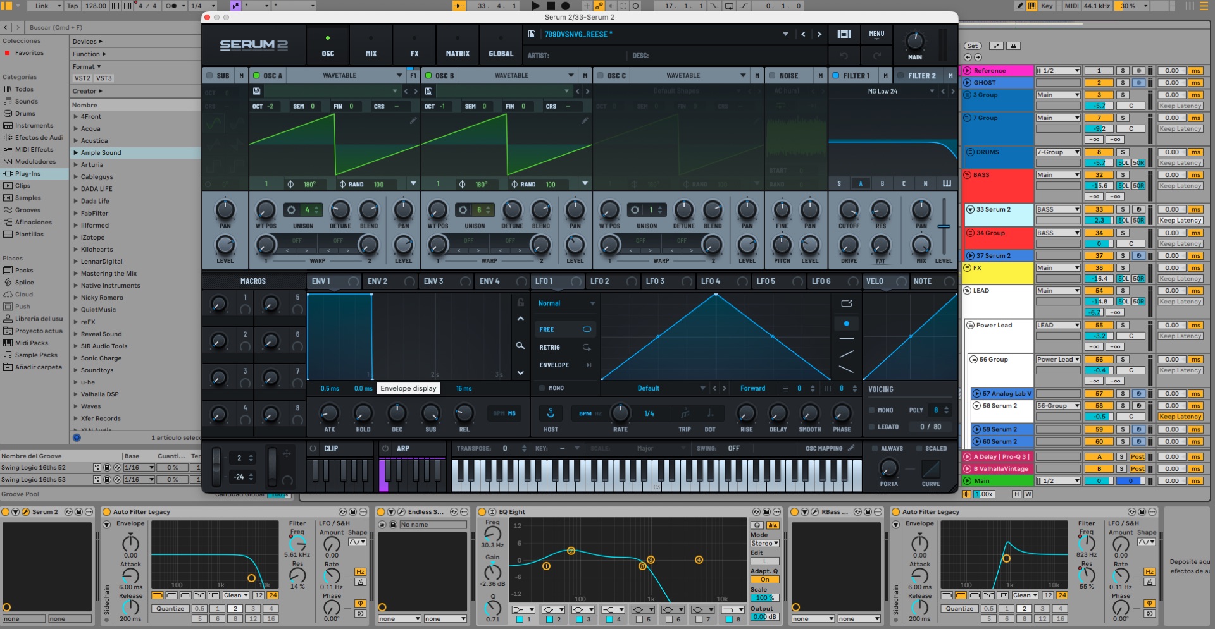
Task: Open the FX tab in Serum
Action: (414, 44)
